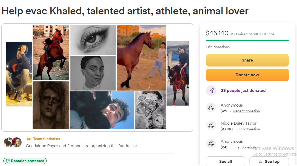Follow the Recent donation link
The width and height of the screenshot is (297, 166).
pos(246,111)
